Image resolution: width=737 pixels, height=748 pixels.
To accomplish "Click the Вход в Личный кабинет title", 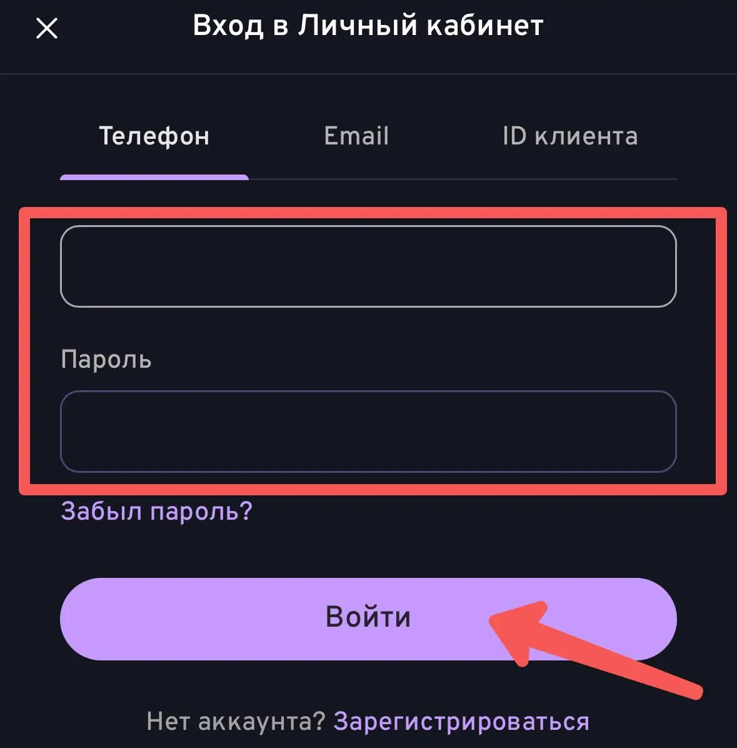I will [x=369, y=25].
